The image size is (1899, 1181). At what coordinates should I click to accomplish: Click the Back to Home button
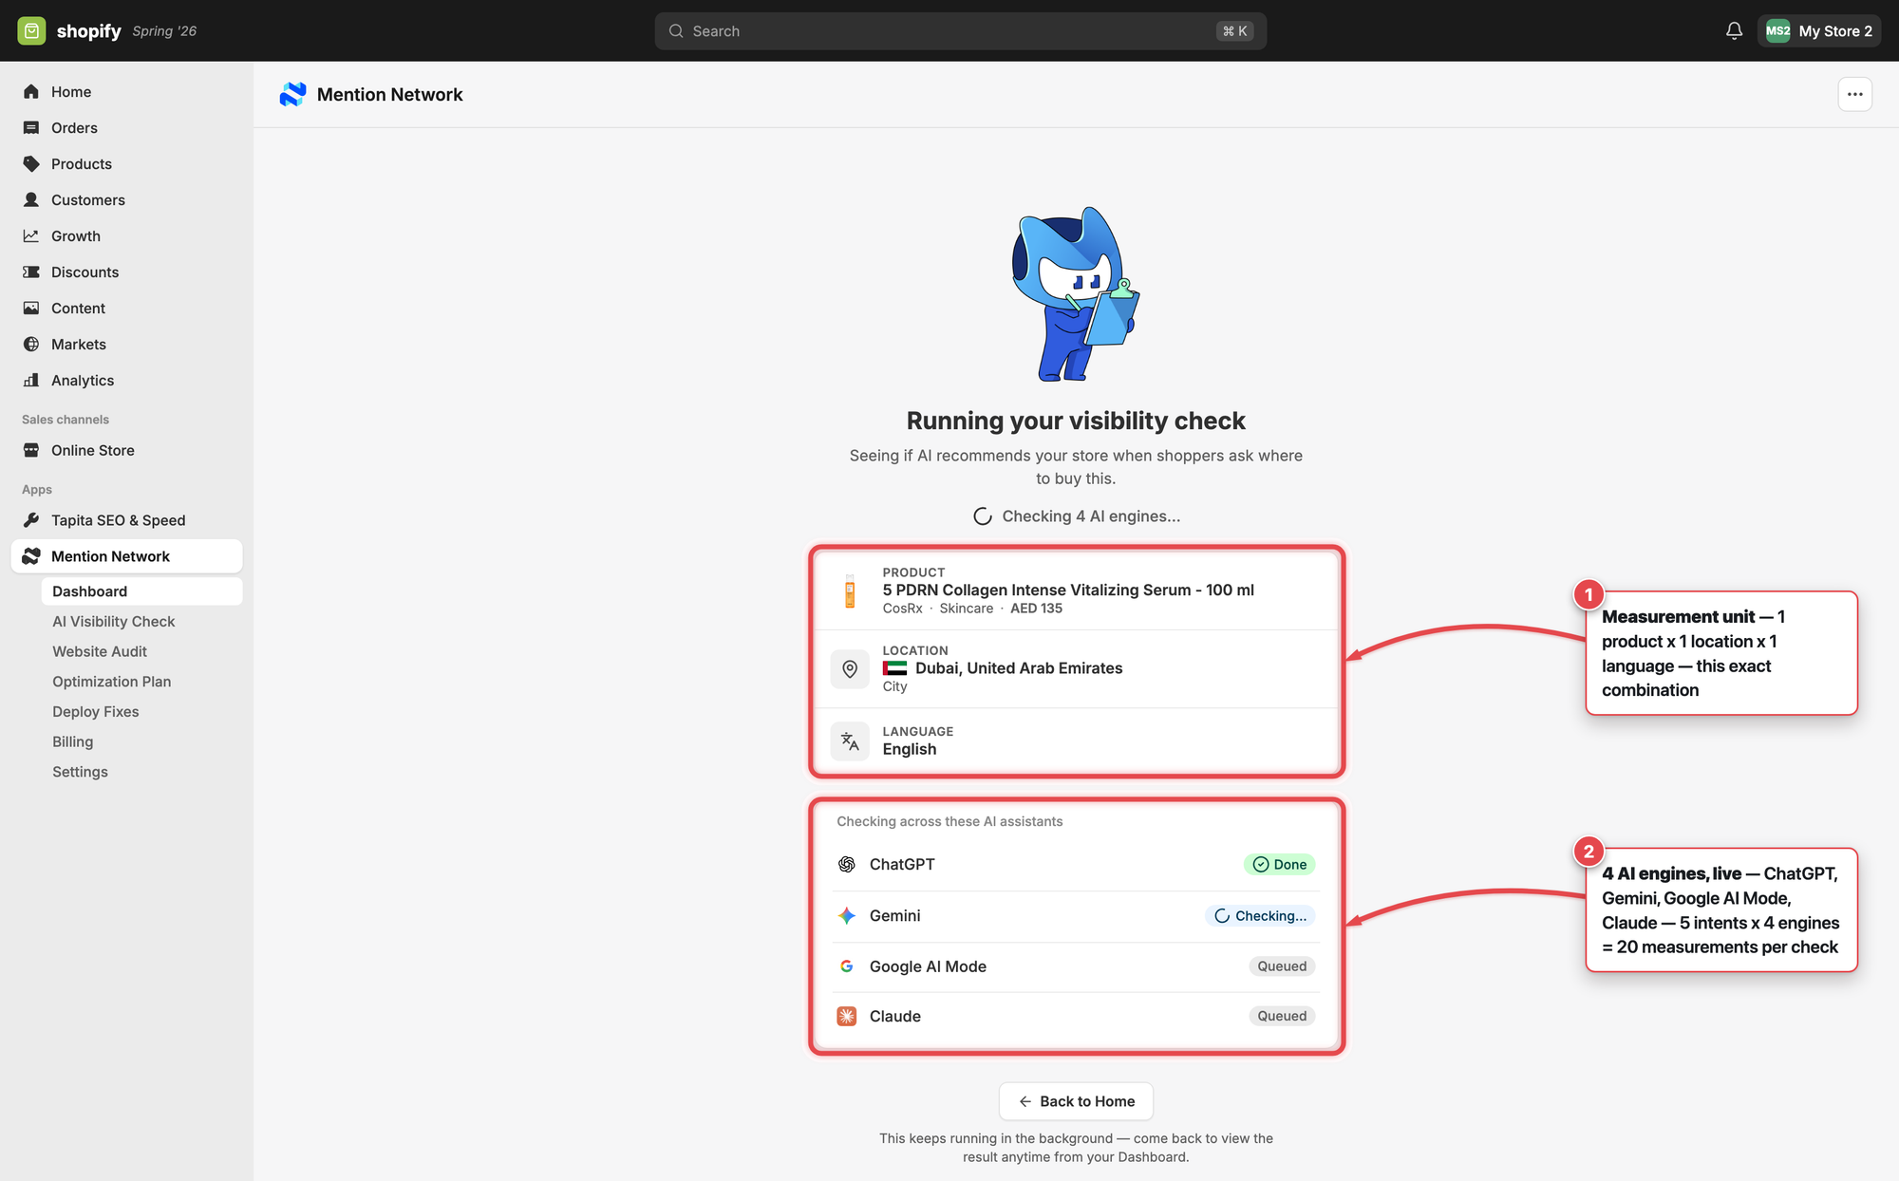(x=1076, y=1101)
